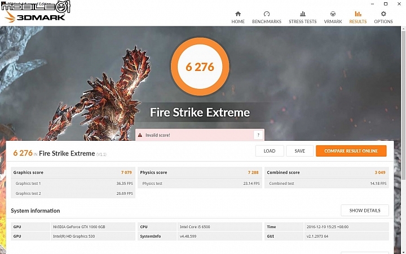Click the '6 276' score in result header
This screenshot has height=254, width=406.
click(x=23, y=153)
